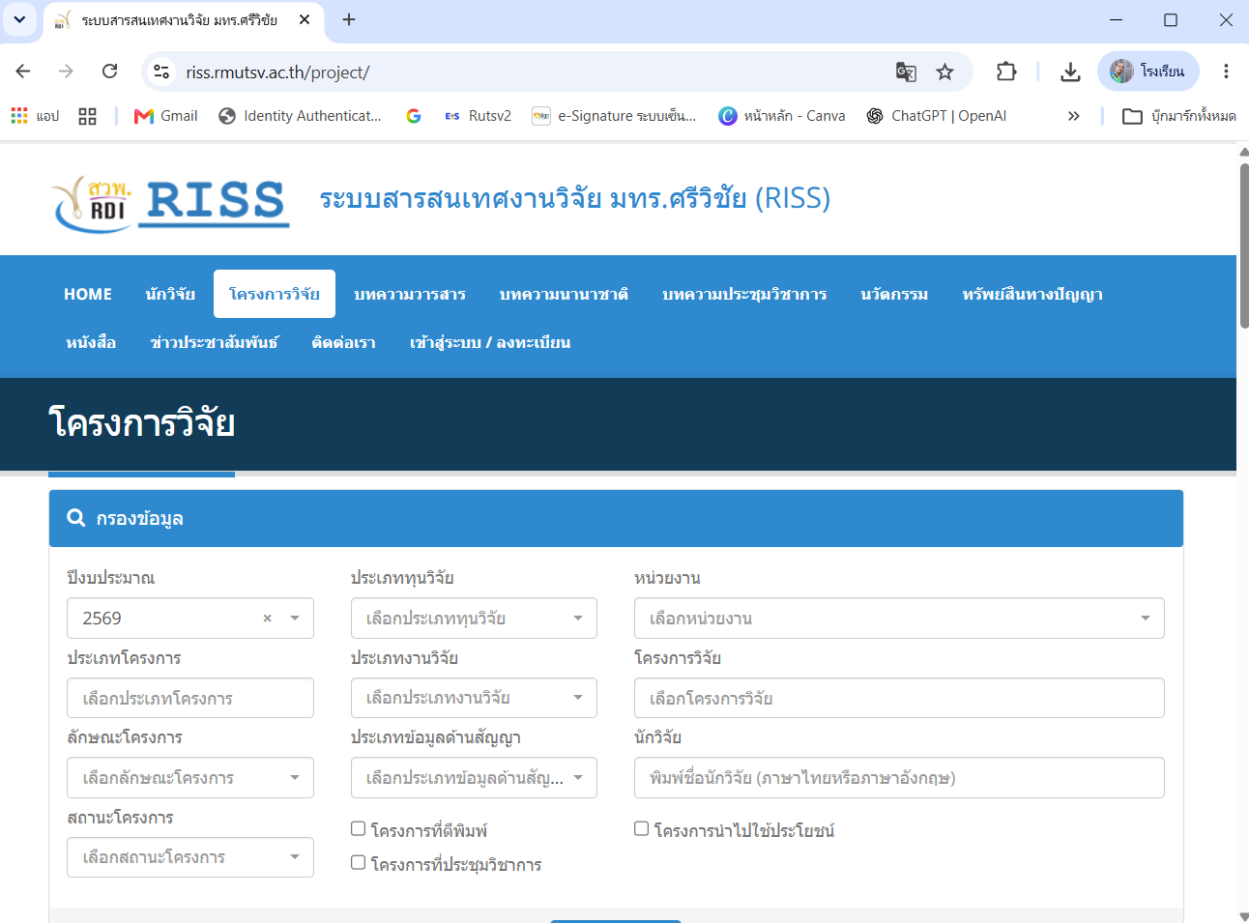Check the โครงการที่ประชุมวิชาการ checkbox

point(358,862)
